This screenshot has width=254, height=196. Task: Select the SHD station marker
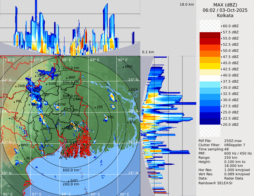(69, 181)
